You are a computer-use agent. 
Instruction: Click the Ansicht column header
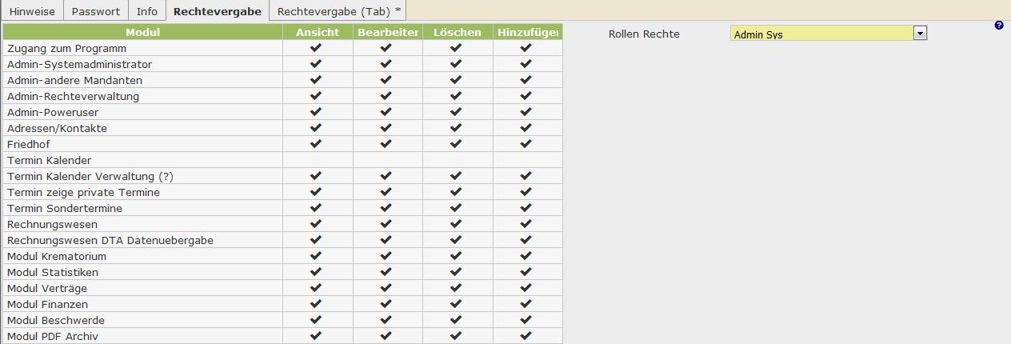pyautogui.click(x=318, y=32)
